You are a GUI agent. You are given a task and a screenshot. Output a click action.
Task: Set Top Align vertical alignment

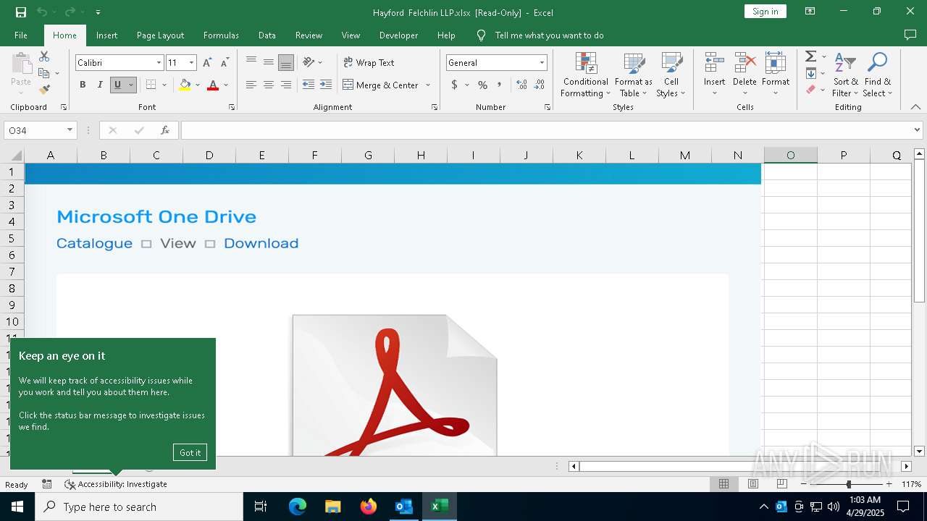pyautogui.click(x=251, y=62)
